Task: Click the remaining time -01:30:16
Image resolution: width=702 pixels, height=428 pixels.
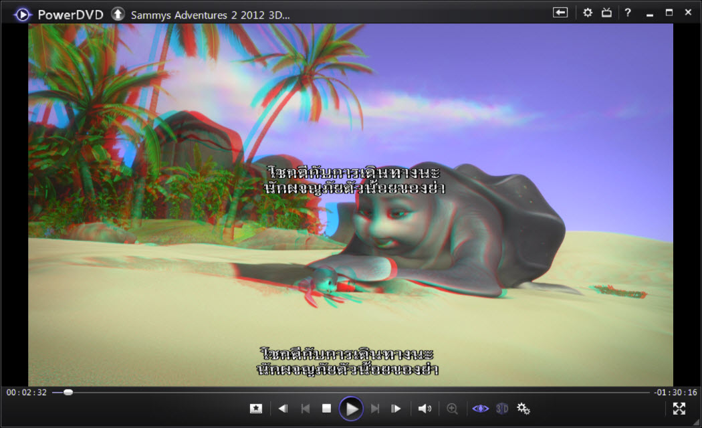Action: click(675, 393)
